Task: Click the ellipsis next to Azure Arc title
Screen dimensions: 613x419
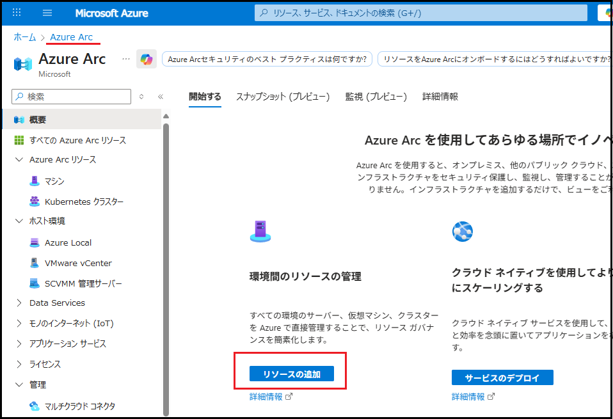Action: point(125,59)
